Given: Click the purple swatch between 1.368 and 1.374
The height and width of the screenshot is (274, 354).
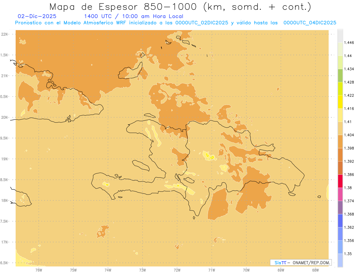Looking at the screenshot, I should (x=340, y=207).
